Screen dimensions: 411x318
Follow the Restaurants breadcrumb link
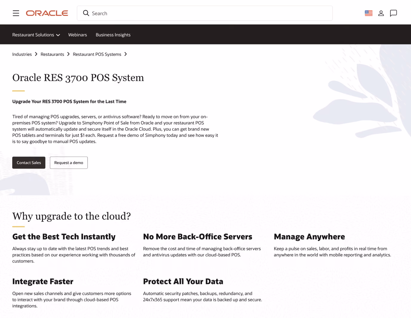(52, 54)
